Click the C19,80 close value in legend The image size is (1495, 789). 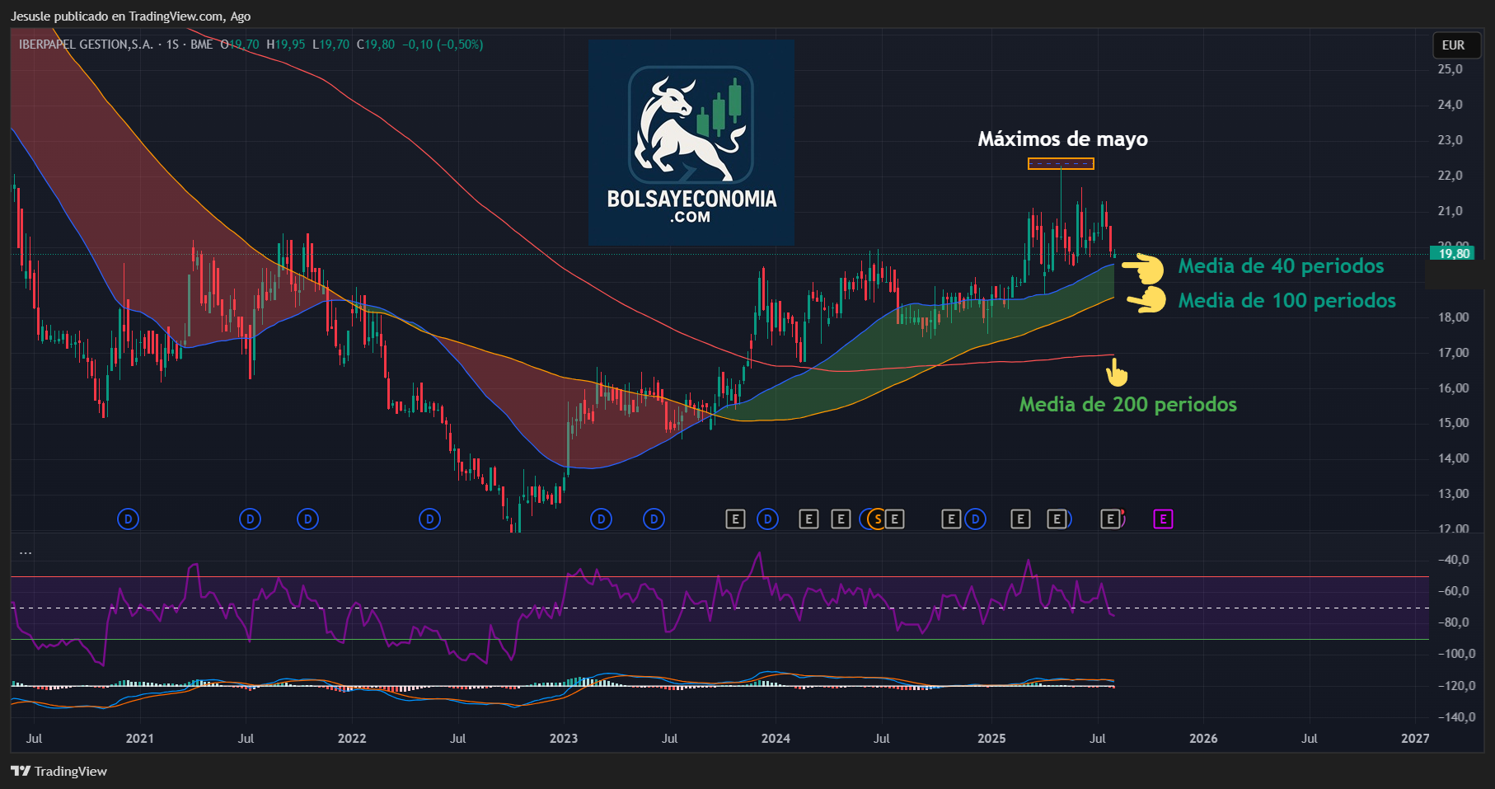[x=376, y=45]
